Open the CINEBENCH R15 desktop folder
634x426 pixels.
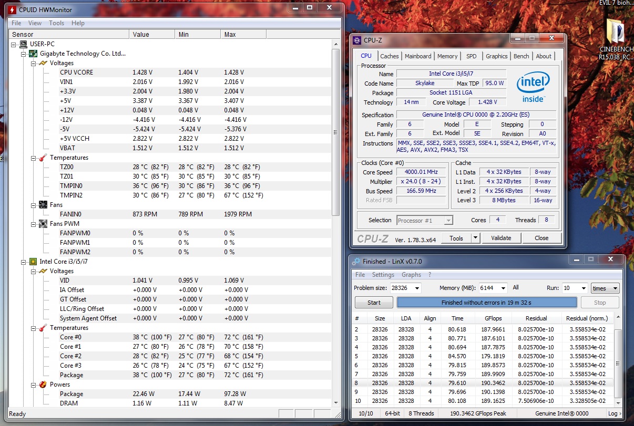click(615, 40)
